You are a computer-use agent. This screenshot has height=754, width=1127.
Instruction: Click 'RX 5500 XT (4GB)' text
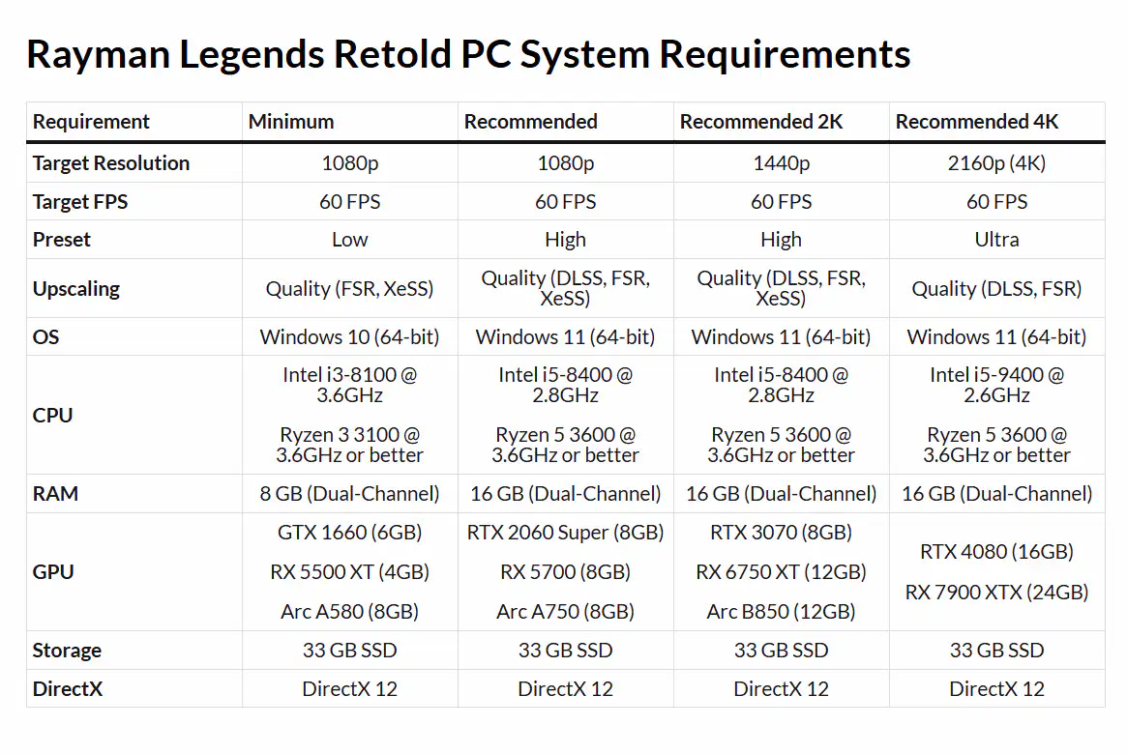coord(350,572)
